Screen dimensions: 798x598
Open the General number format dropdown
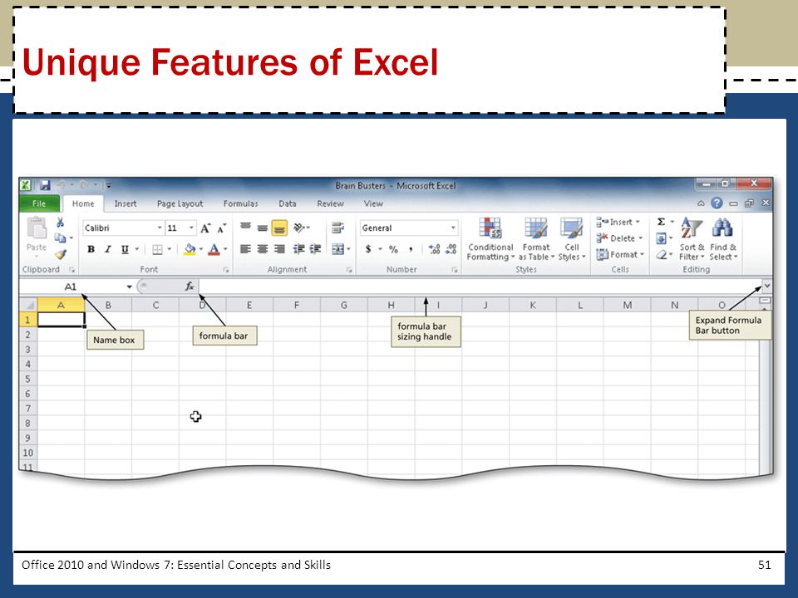click(453, 228)
